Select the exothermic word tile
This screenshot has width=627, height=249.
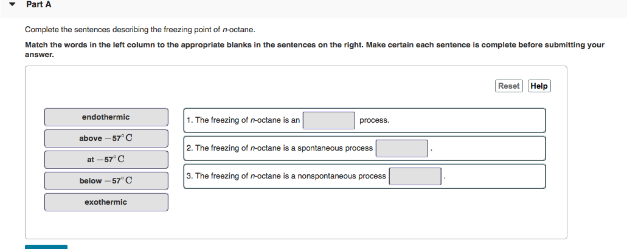pyautogui.click(x=106, y=202)
